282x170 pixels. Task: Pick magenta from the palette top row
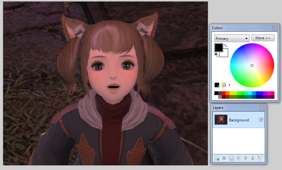click(269, 93)
